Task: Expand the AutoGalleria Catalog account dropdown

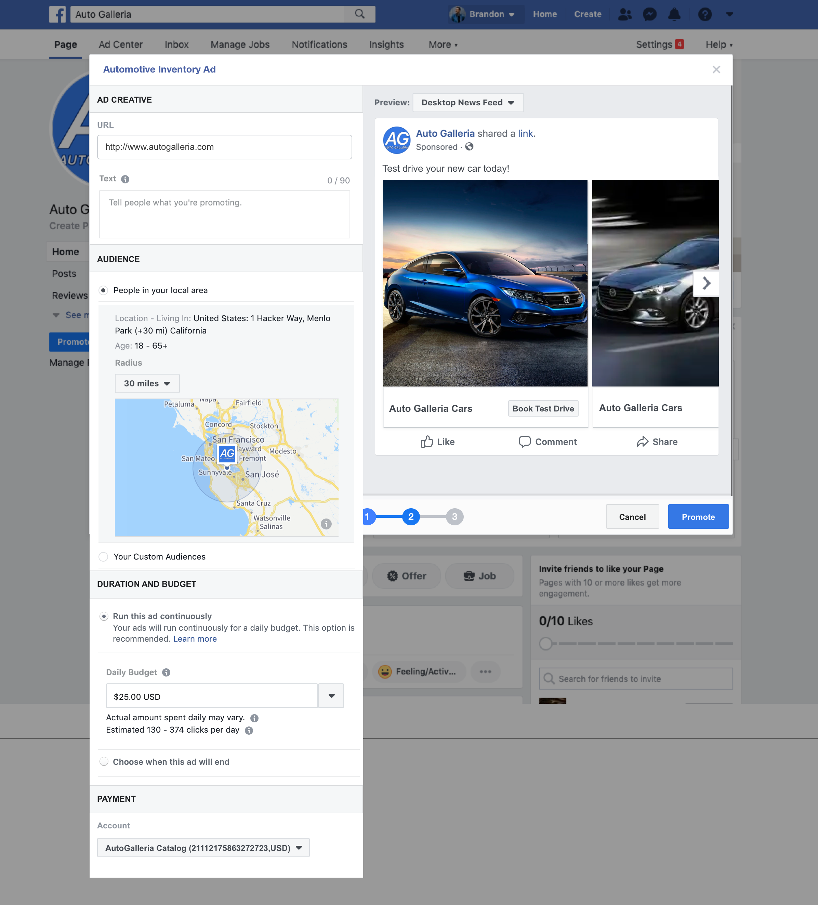Action: pos(203,848)
